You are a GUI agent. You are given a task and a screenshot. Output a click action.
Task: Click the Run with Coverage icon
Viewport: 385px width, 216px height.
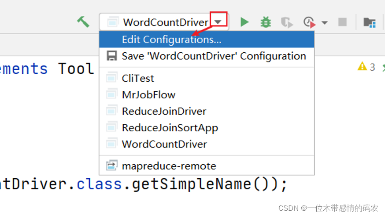pyautogui.click(x=287, y=22)
